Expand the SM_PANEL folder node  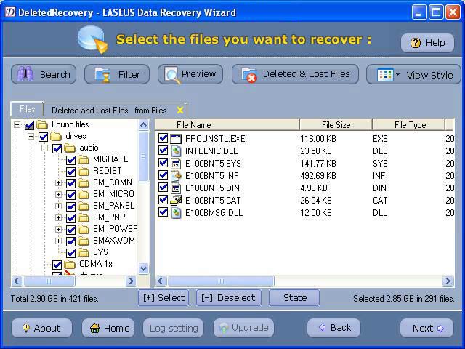click(x=58, y=206)
